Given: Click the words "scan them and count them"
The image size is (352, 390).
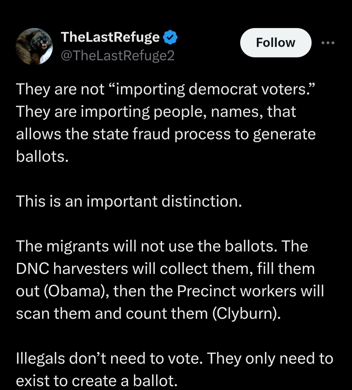Looking at the screenshot, I should pos(112,314).
